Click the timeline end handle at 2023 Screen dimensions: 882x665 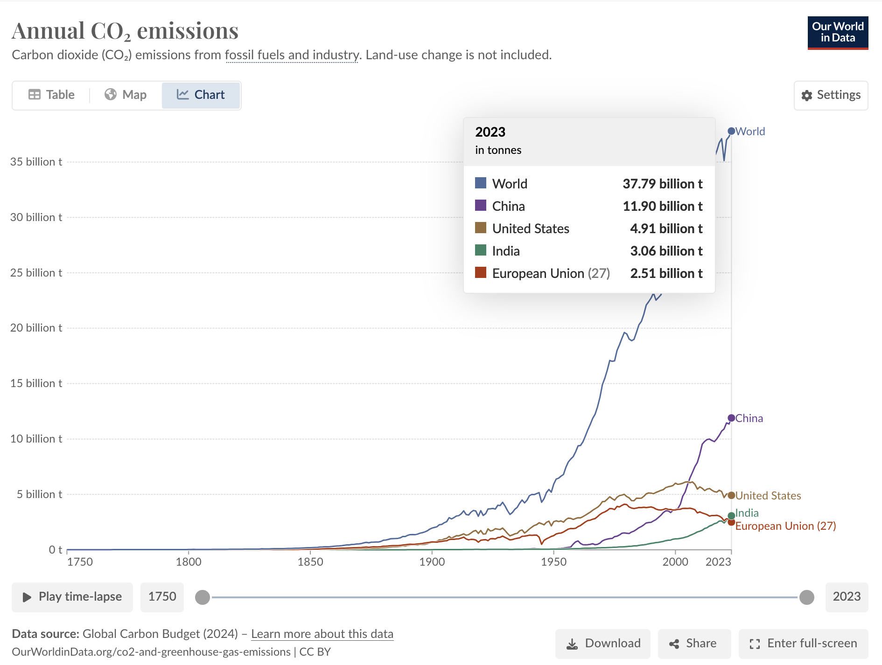tap(806, 597)
